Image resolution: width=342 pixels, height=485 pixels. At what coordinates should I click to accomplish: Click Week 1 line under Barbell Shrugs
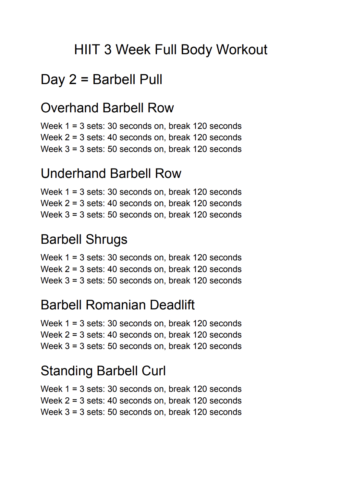tap(141, 257)
